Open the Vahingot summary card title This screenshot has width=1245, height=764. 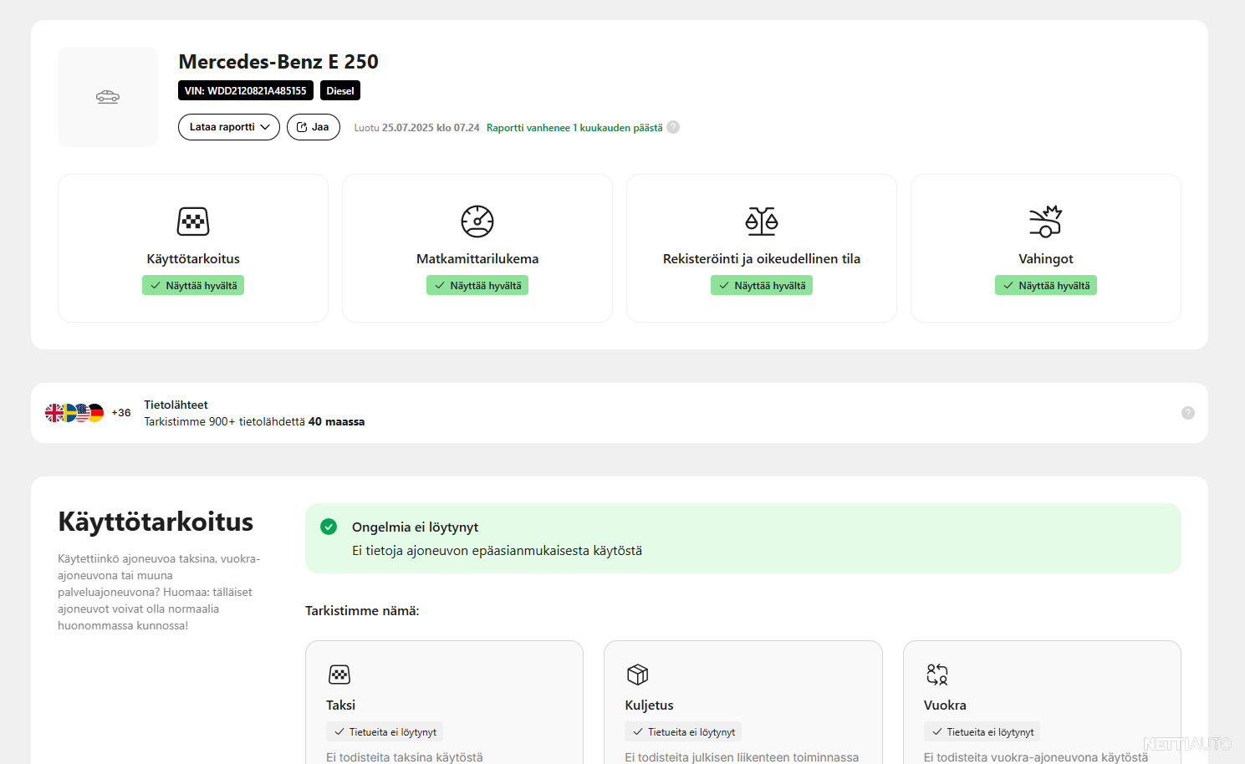pos(1046,259)
